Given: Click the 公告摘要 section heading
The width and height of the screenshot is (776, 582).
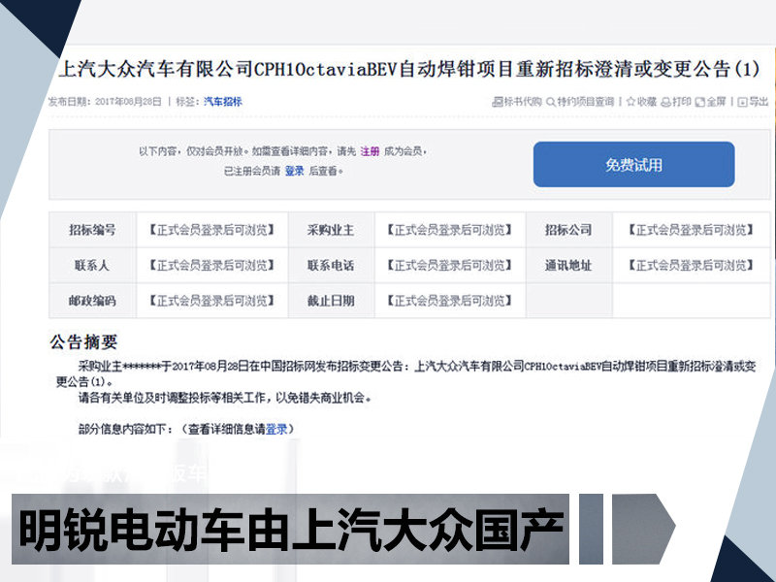Looking at the screenshot, I should 83,342.
